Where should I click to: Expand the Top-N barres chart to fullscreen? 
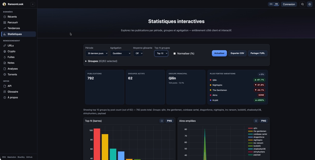[x=162, y=121]
